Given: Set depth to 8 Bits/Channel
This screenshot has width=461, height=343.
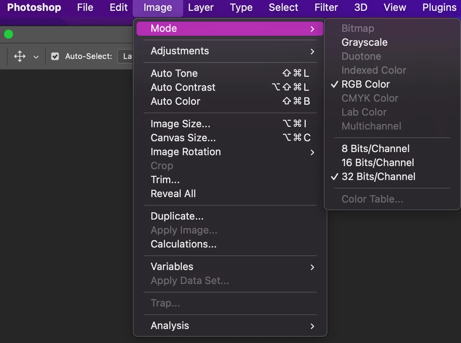Looking at the screenshot, I should pos(392,149).
